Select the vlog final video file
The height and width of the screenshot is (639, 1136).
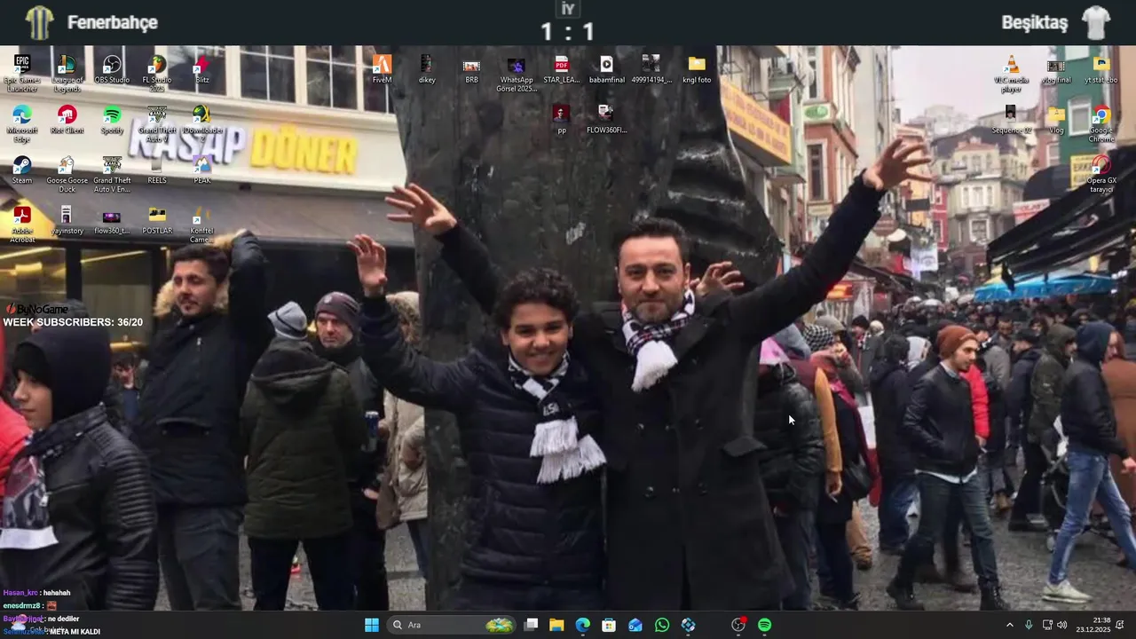[1056, 69]
